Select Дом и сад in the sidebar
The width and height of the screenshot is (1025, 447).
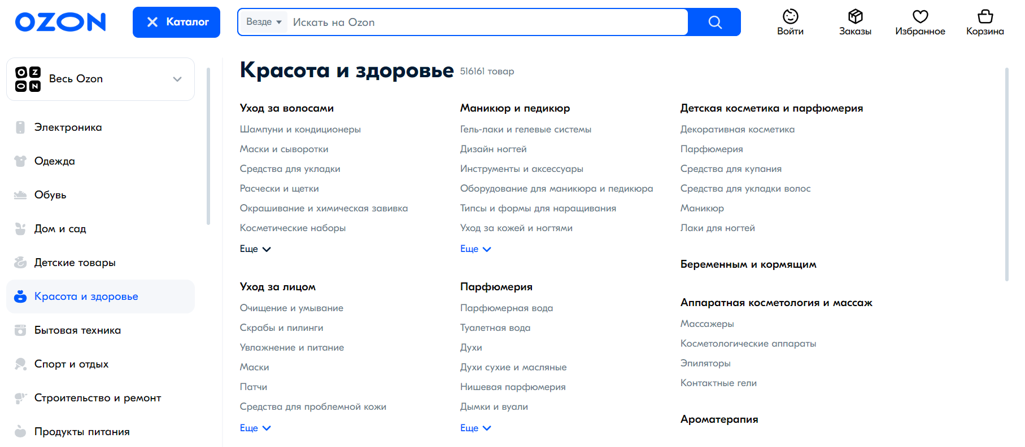pyautogui.click(x=101, y=229)
